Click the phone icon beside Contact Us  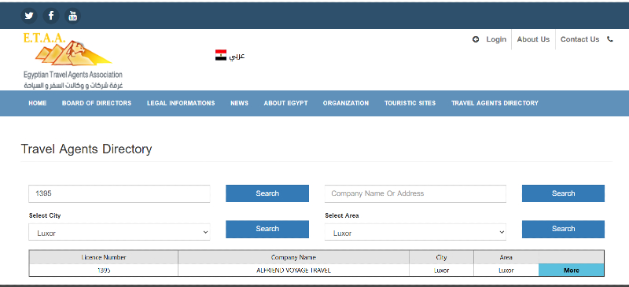click(x=610, y=39)
